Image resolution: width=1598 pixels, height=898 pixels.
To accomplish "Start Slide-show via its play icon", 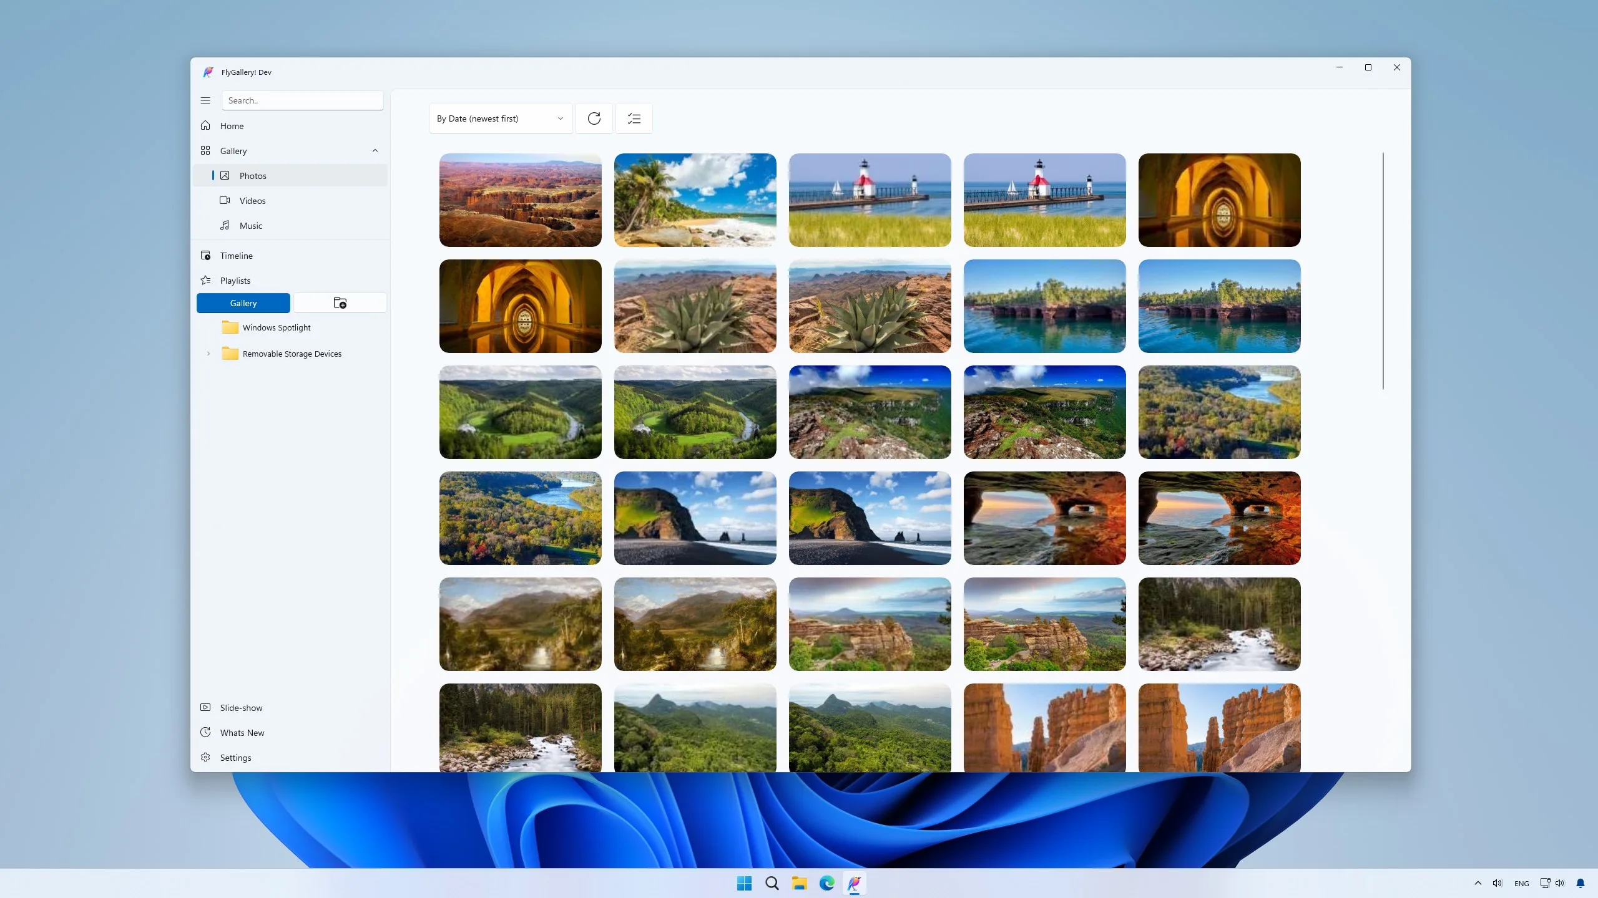I will click(205, 708).
